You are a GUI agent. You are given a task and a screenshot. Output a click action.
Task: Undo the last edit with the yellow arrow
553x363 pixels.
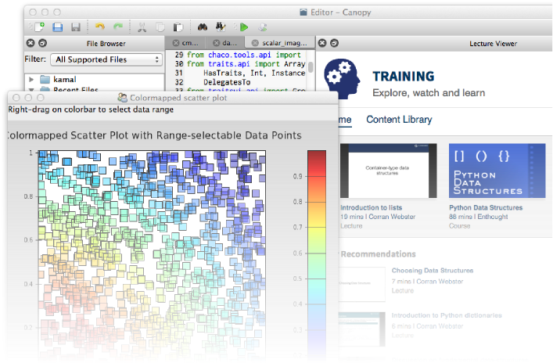click(x=100, y=27)
